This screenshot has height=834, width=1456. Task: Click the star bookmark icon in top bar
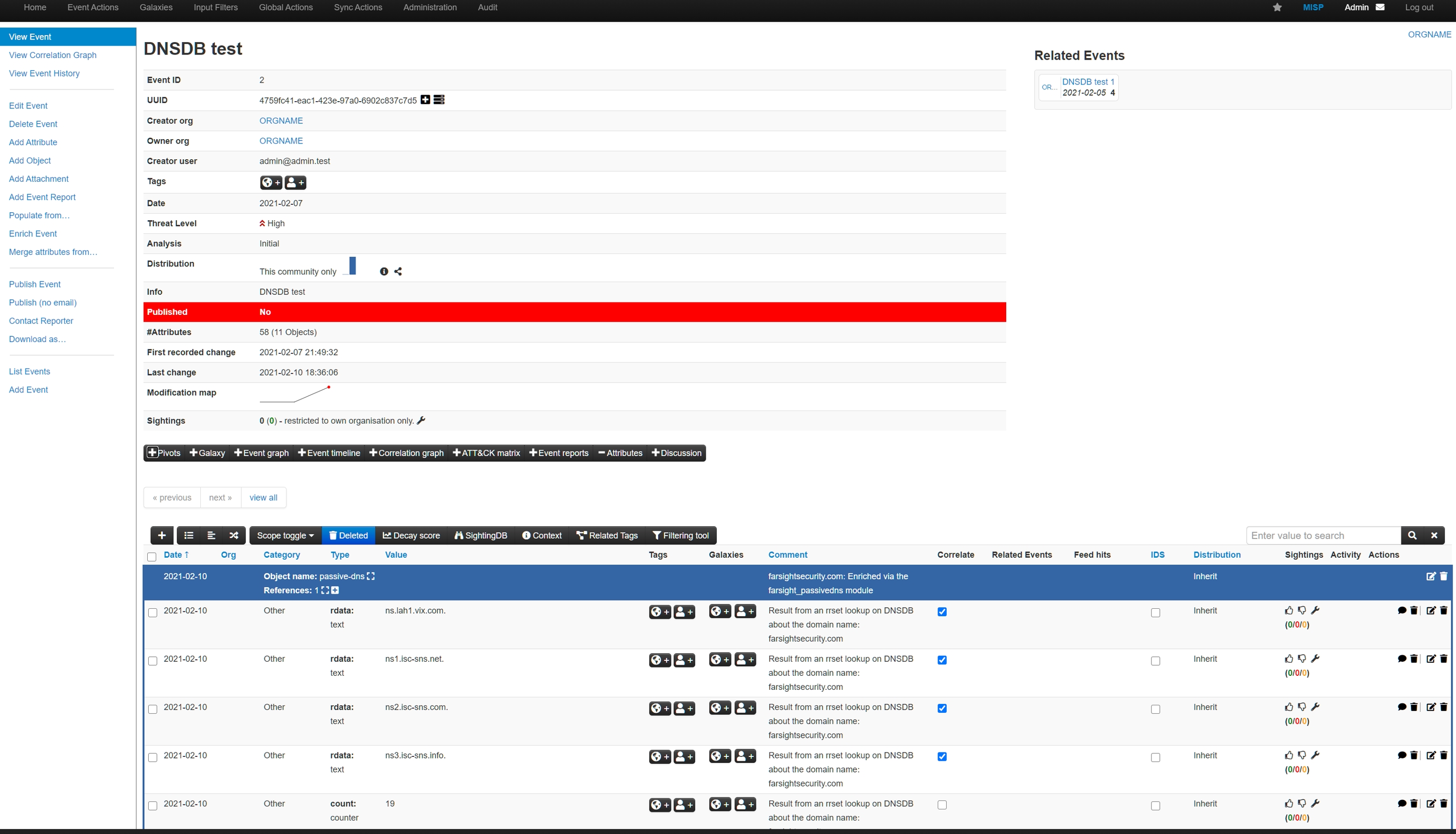click(1277, 8)
